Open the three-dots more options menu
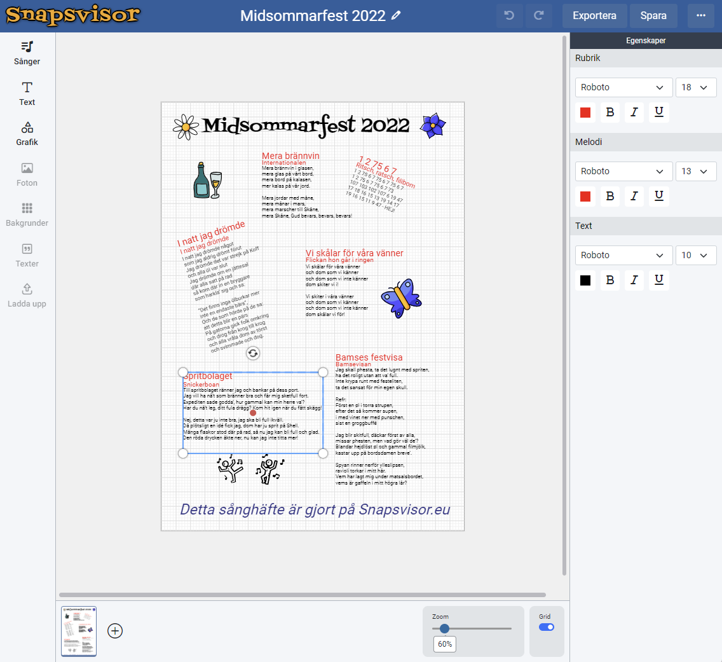This screenshot has width=722, height=662. [x=701, y=16]
